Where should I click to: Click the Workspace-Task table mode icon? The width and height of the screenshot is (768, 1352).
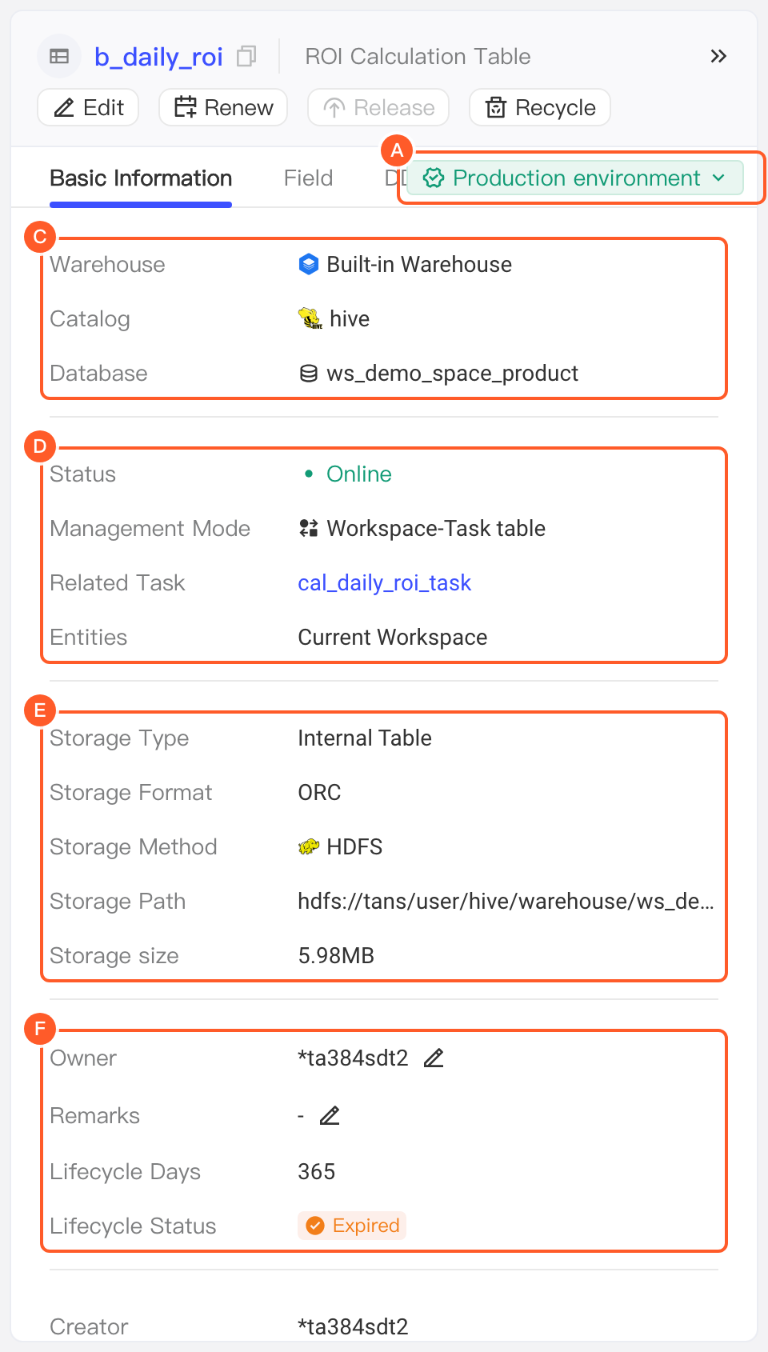(308, 528)
